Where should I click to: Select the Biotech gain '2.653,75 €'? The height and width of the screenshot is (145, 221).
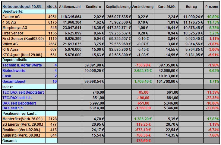(143, 71)
